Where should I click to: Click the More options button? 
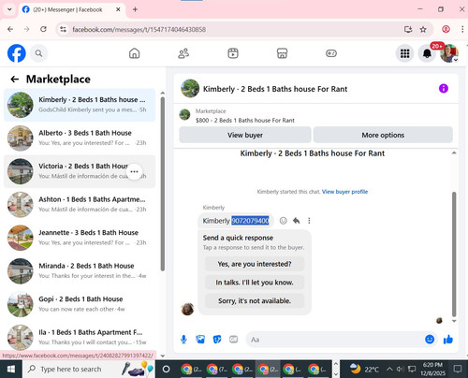coord(383,135)
